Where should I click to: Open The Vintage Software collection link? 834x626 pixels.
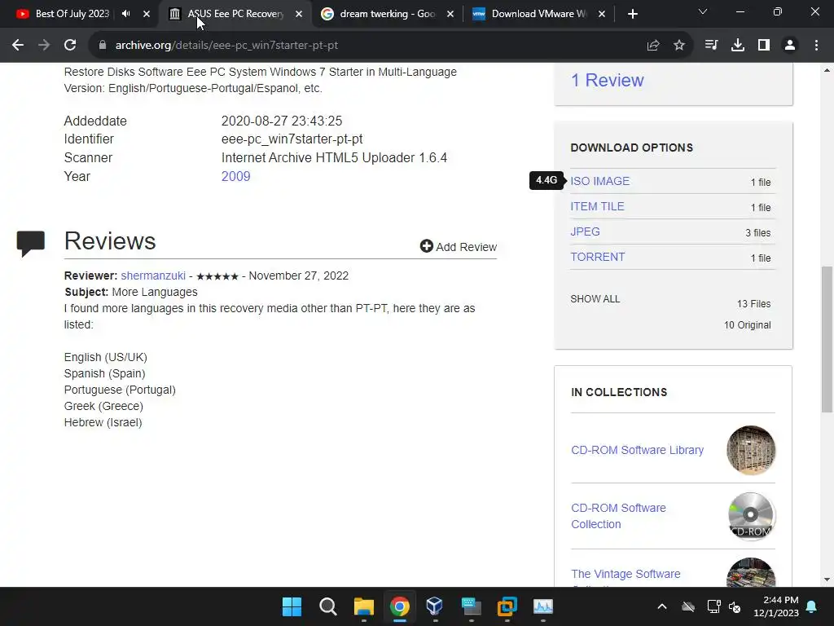625,574
